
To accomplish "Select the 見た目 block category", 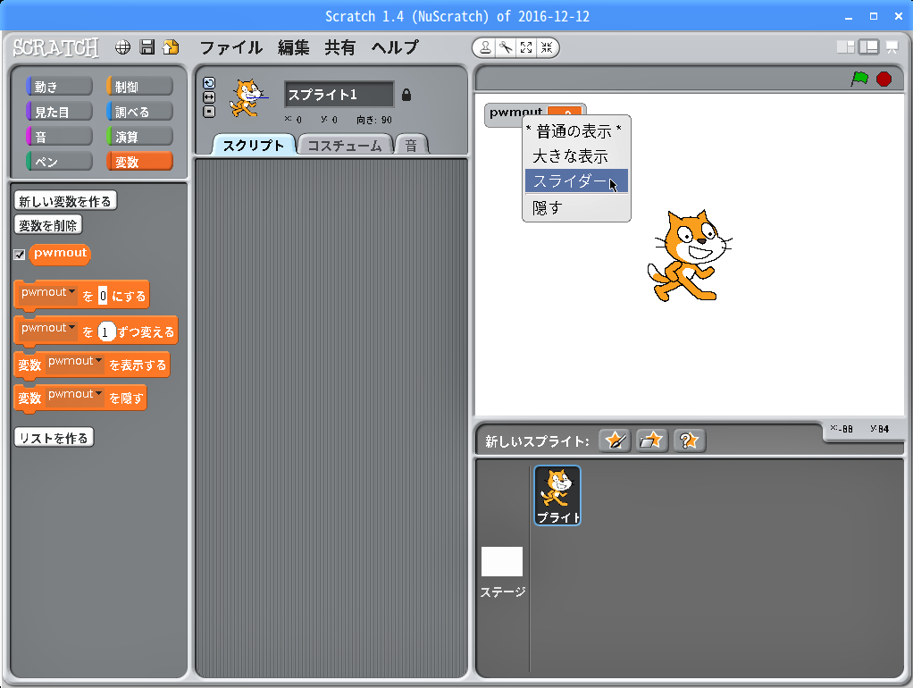I will (x=59, y=112).
